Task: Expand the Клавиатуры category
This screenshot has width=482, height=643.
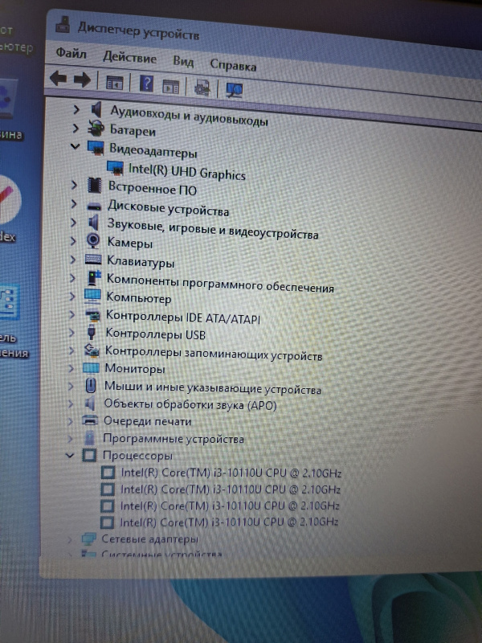Action: pos(73,260)
